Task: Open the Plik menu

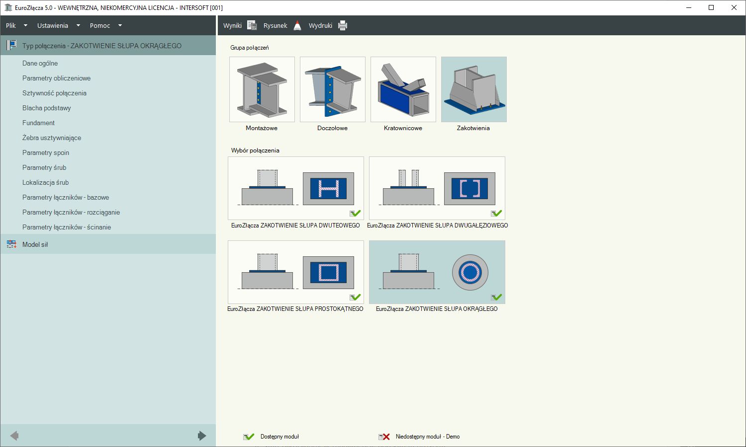Action: tap(11, 25)
